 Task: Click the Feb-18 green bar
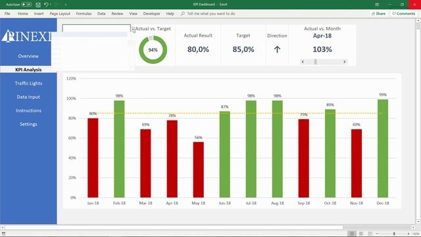(119, 149)
